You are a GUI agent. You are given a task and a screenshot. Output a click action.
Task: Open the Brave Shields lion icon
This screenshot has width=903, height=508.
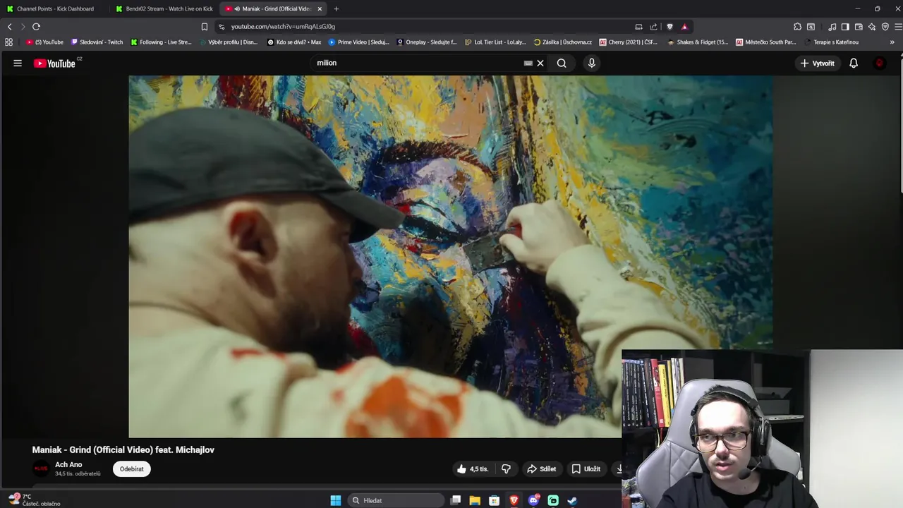[x=669, y=27]
